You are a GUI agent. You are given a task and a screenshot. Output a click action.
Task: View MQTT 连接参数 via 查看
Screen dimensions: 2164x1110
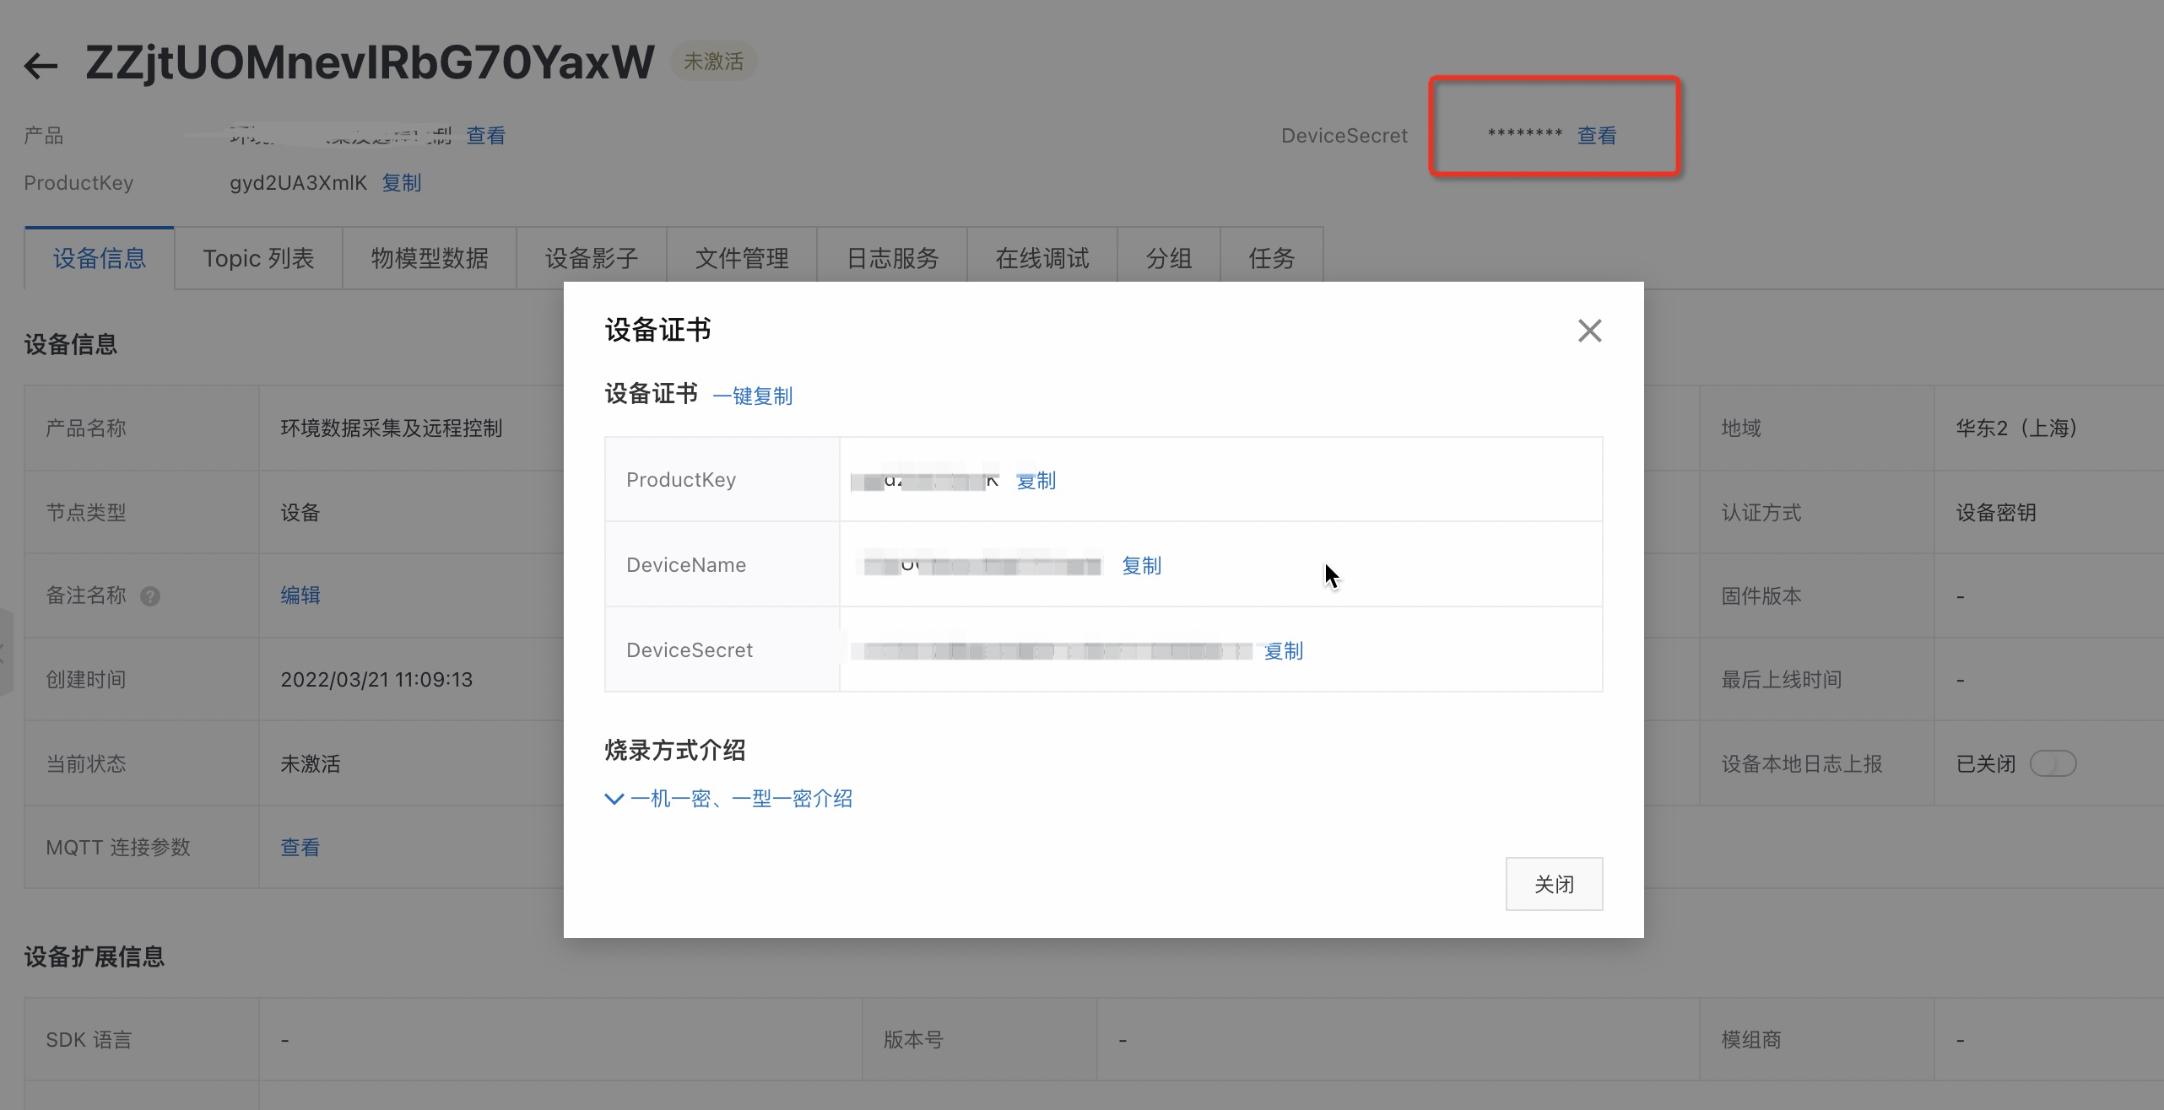pyautogui.click(x=300, y=848)
